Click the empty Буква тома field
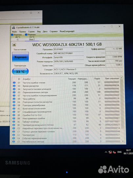The image size is (133, 178). [69, 66]
